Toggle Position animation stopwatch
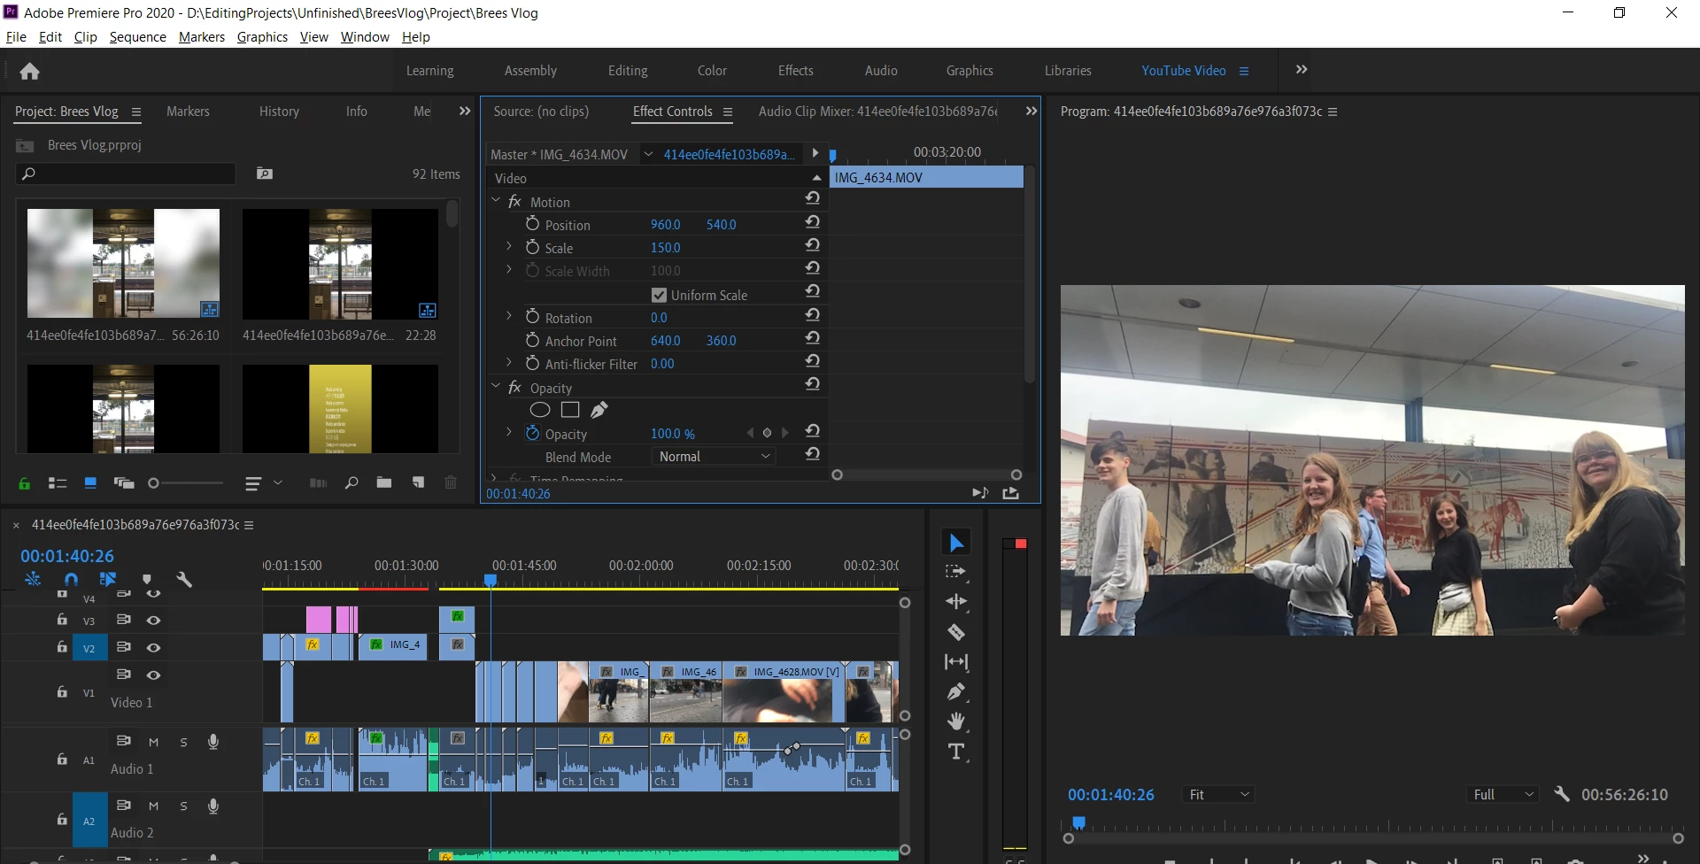The height and width of the screenshot is (864, 1700). (532, 224)
